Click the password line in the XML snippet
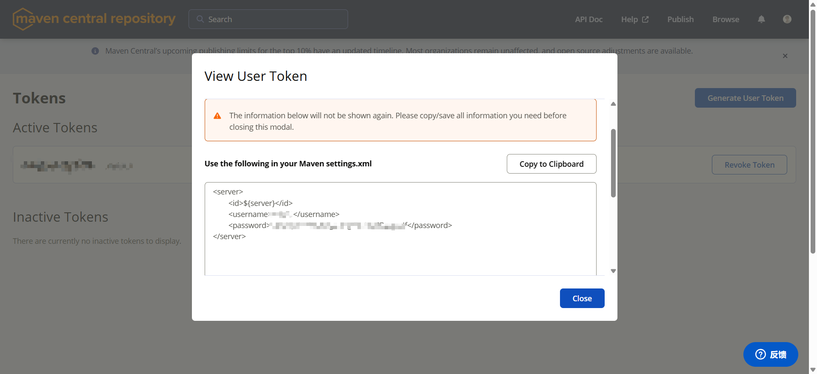 point(340,225)
